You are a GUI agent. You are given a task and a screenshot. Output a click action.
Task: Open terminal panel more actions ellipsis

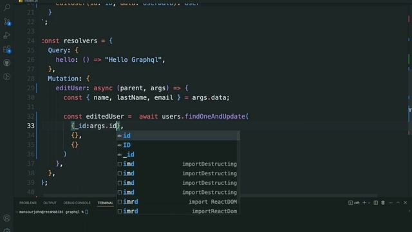(391, 202)
